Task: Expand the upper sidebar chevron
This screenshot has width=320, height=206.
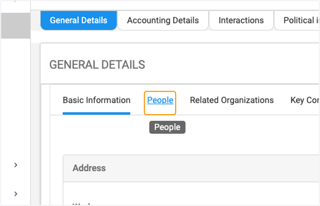Action: (16, 165)
